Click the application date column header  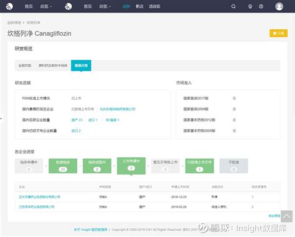pyautogui.click(x=180, y=186)
